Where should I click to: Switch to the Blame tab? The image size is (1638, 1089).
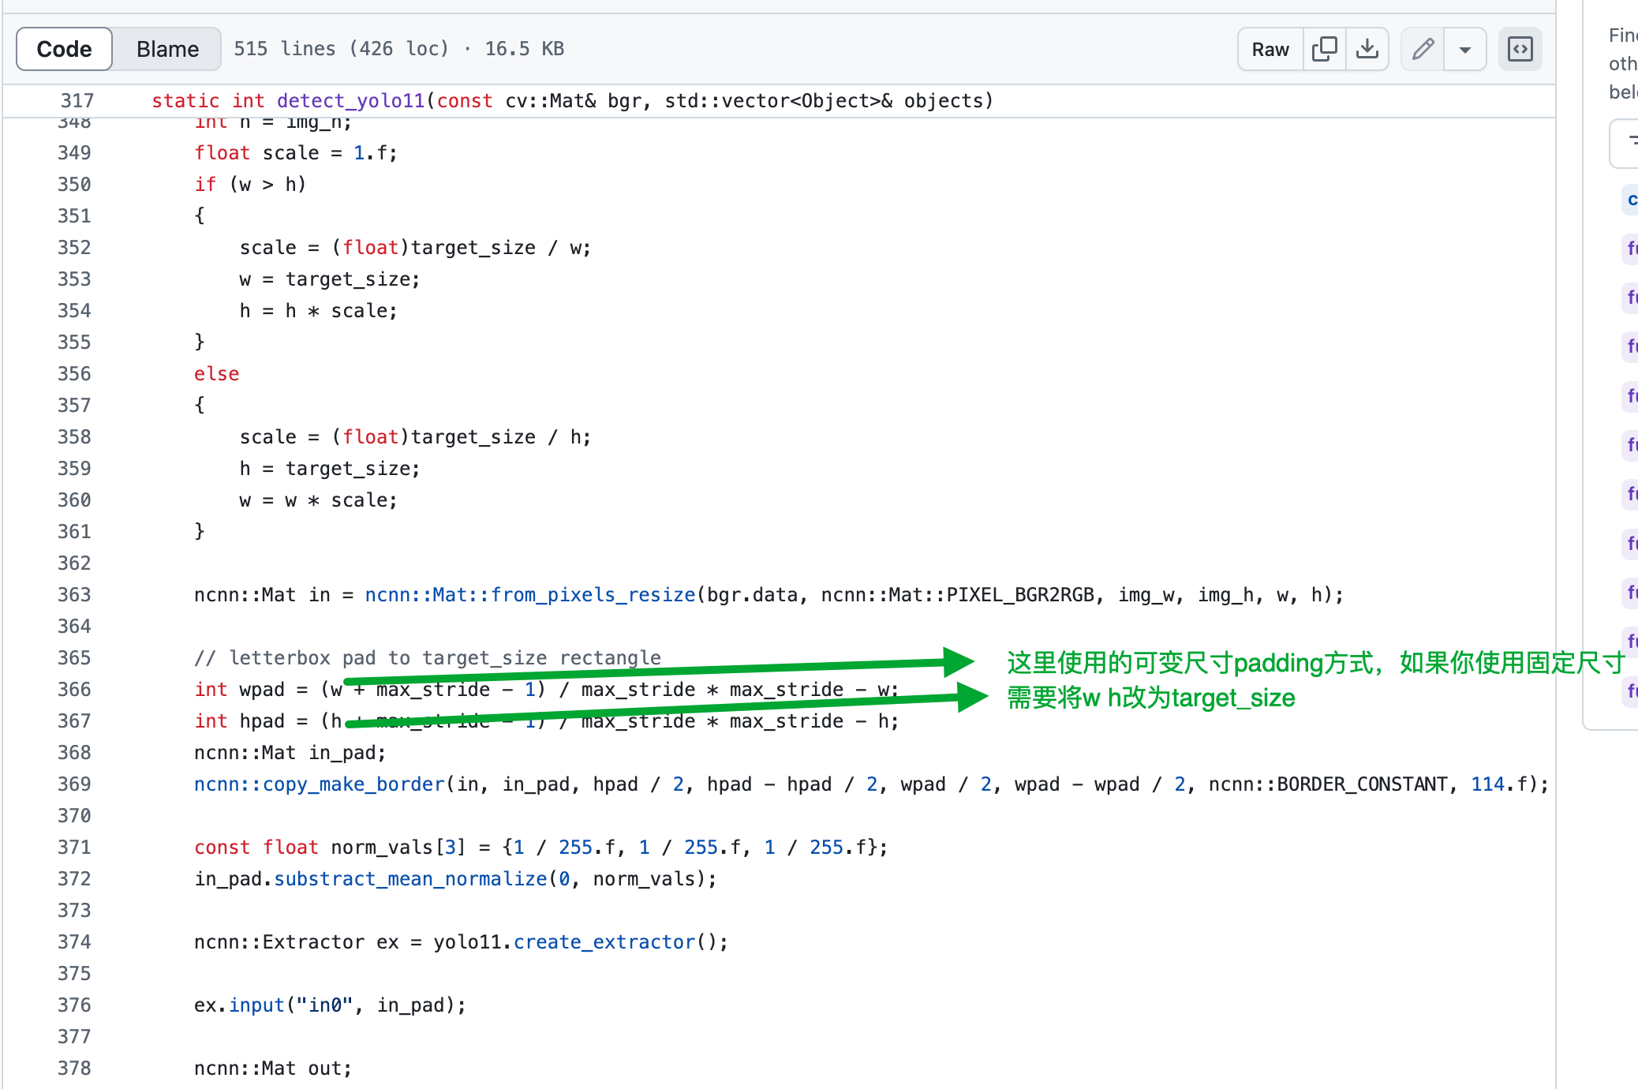coord(166,48)
